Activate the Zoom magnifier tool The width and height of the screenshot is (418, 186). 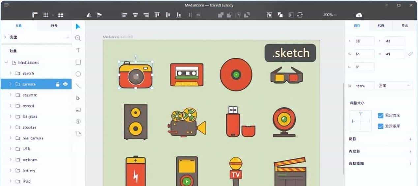pos(78,38)
